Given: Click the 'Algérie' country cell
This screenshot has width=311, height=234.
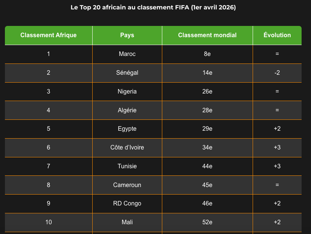Looking at the screenshot, I should pyautogui.click(x=127, y=110).
